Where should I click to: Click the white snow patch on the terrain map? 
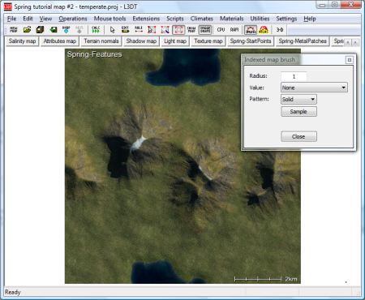click(137, 143)
